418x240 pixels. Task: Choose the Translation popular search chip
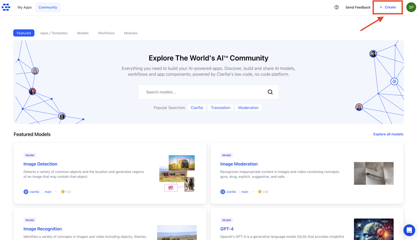[221, 107]
